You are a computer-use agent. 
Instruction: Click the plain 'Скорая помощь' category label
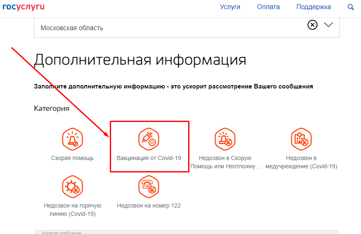click(x=73, y=158)
